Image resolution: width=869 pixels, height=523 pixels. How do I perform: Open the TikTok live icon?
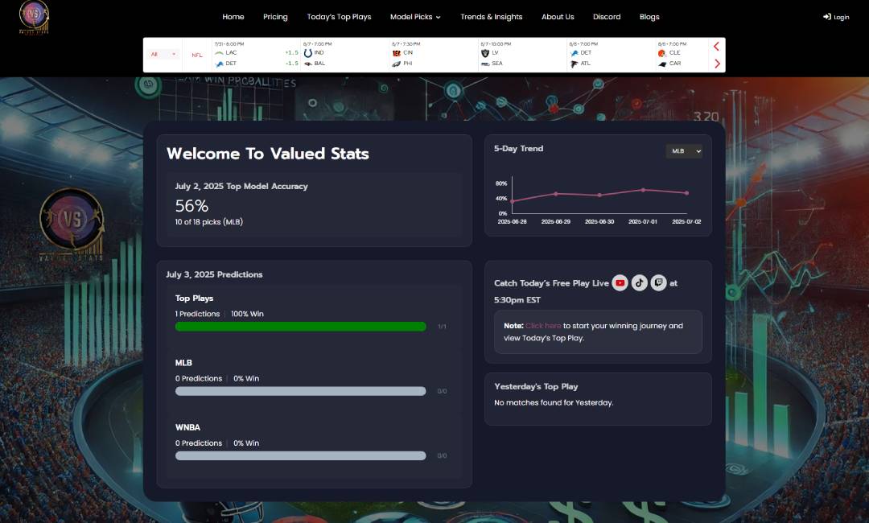click(639, 283)
